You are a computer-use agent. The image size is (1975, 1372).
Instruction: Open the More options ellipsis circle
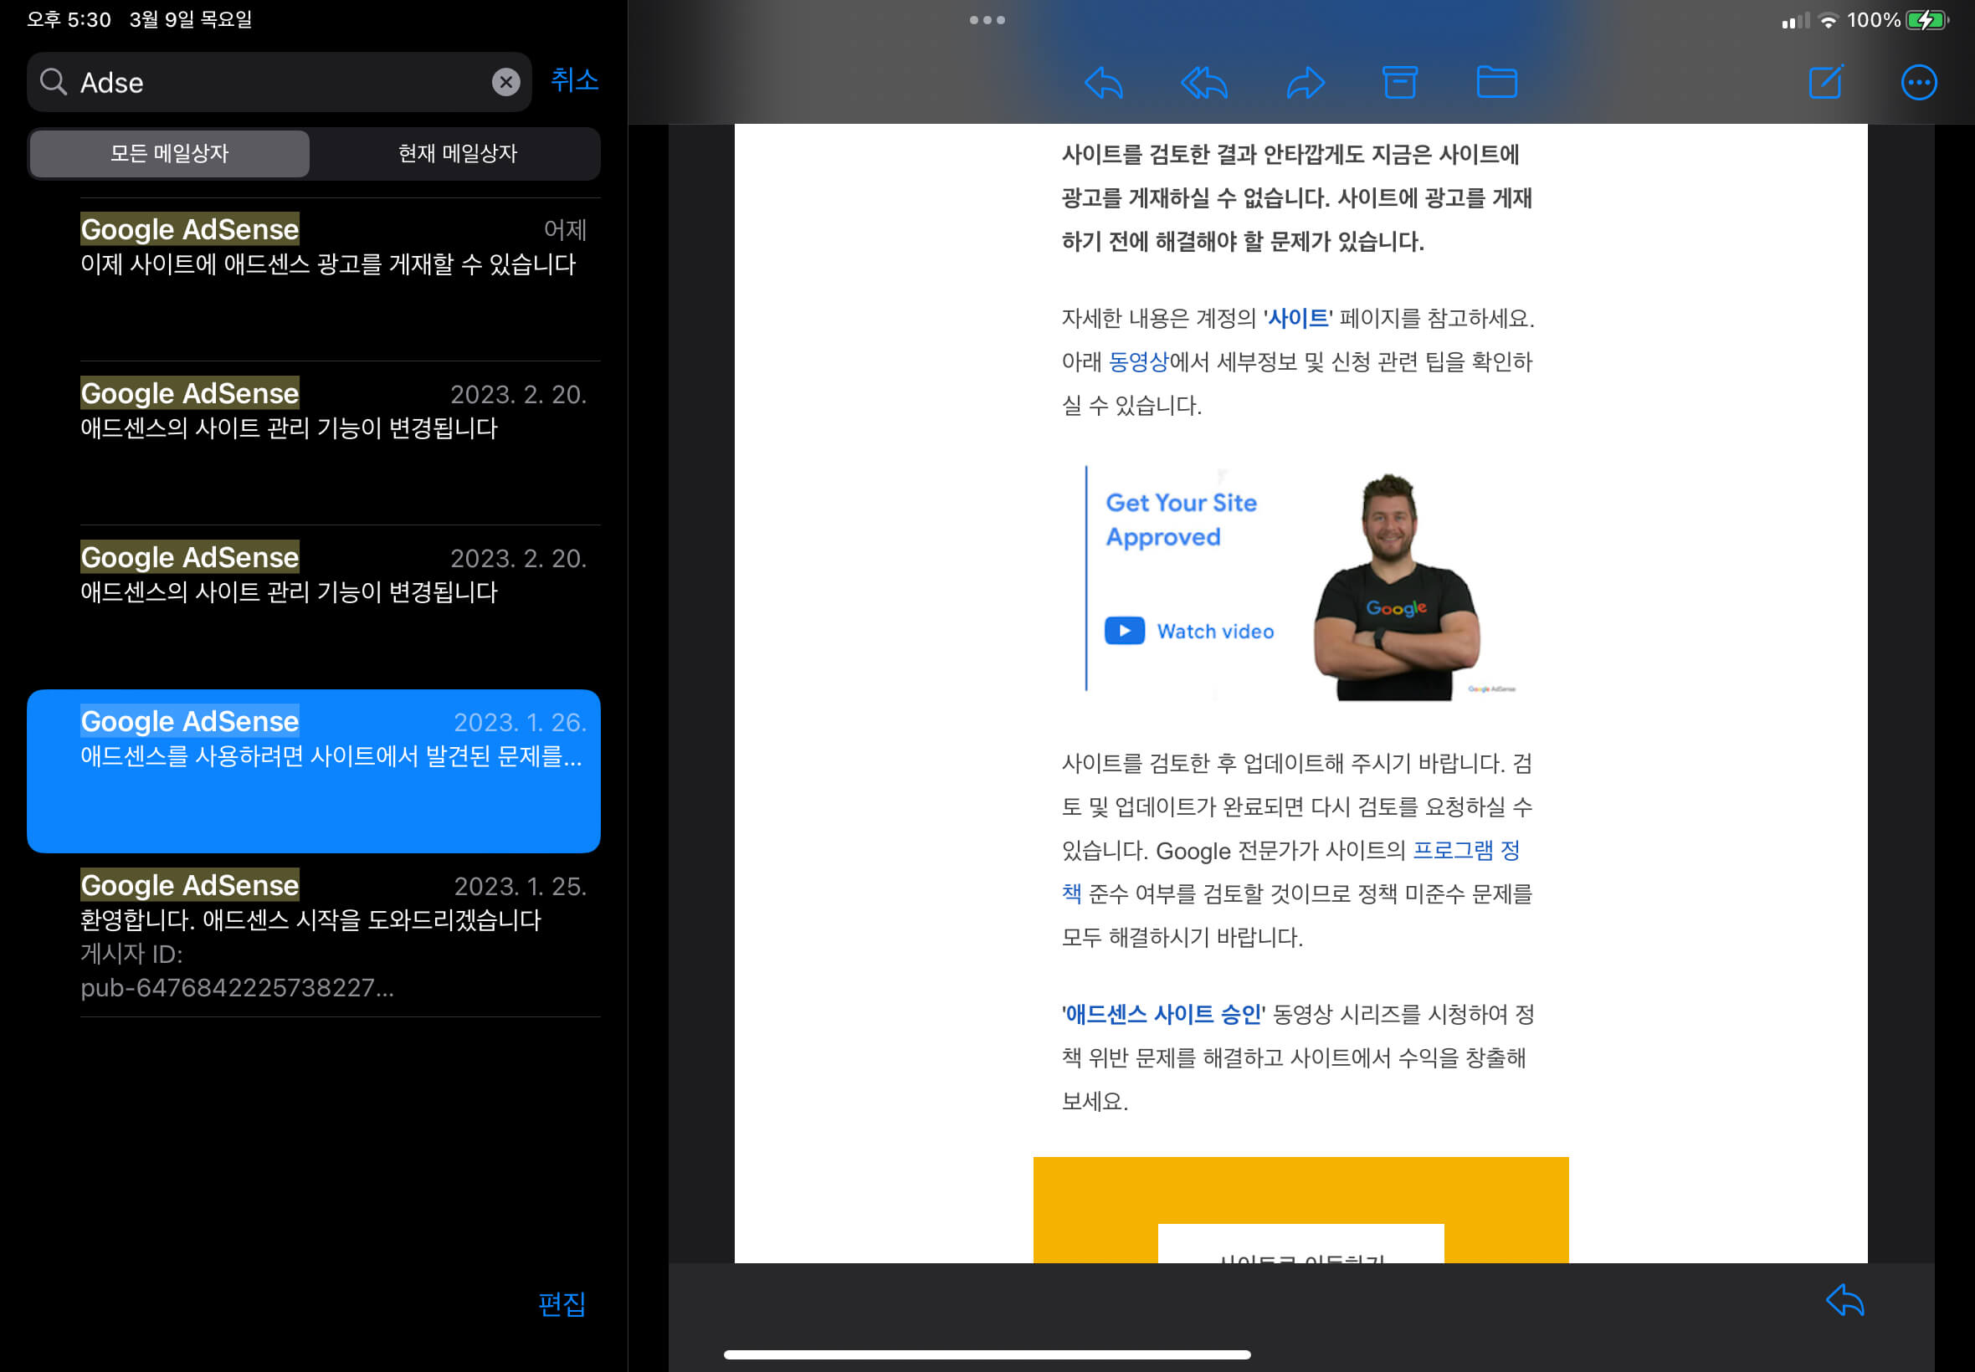(x=1919, y=83)
